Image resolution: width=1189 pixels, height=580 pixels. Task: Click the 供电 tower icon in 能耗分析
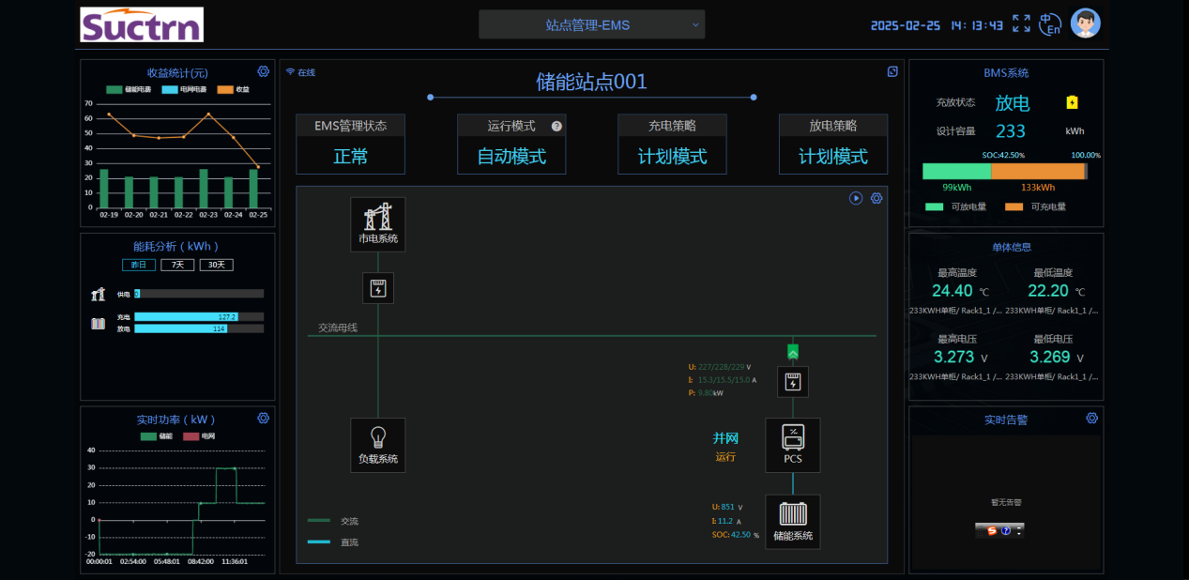(x=98, y=294)
